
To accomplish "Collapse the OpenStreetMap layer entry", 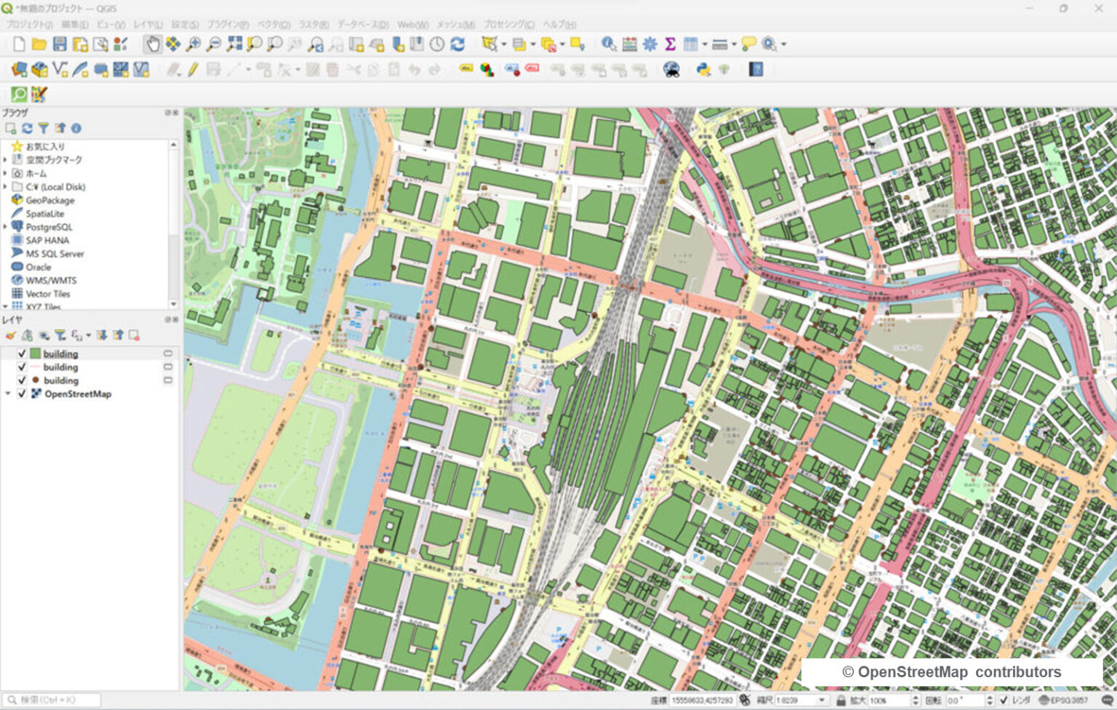I will coord(9,394).
